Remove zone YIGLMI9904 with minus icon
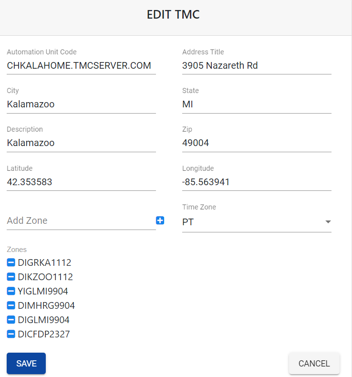Screen dimensions: 352x377 (11, 291)
